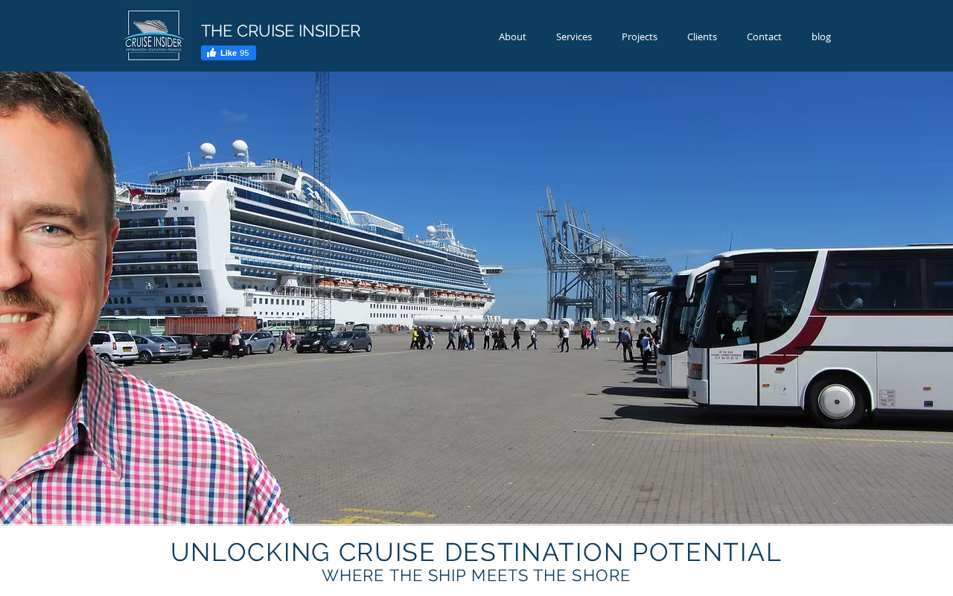Click the Cruise Insider ship logo

pyautogui.click(x=153, y=35)
